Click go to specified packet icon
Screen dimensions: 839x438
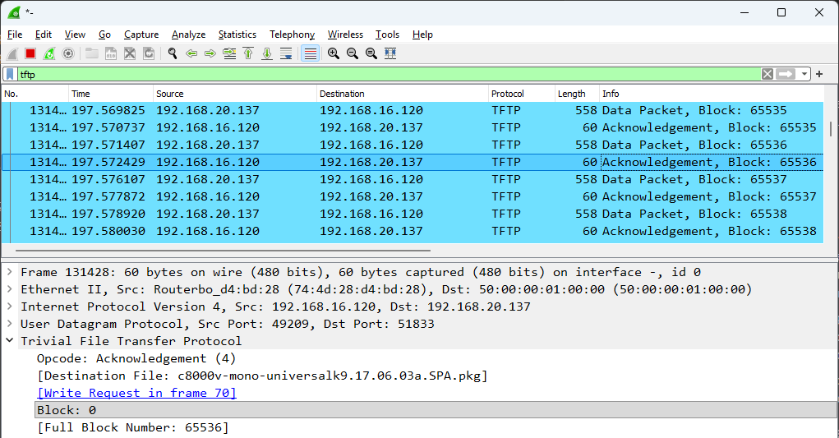tap(229, 53)
